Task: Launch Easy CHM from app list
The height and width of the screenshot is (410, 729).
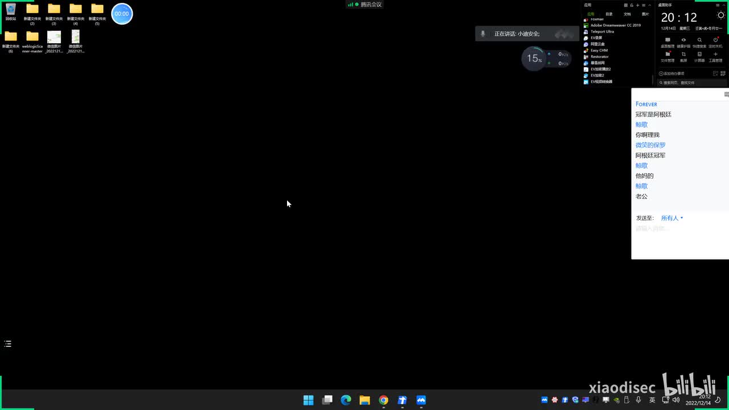Action: 596,50
